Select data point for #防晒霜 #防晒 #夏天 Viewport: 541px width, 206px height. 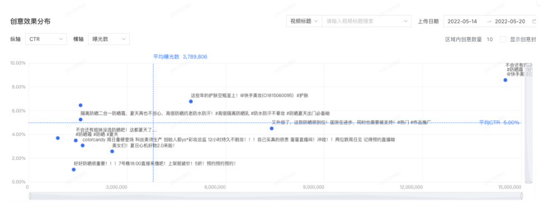pyautogui.click(x=75, y=140)
